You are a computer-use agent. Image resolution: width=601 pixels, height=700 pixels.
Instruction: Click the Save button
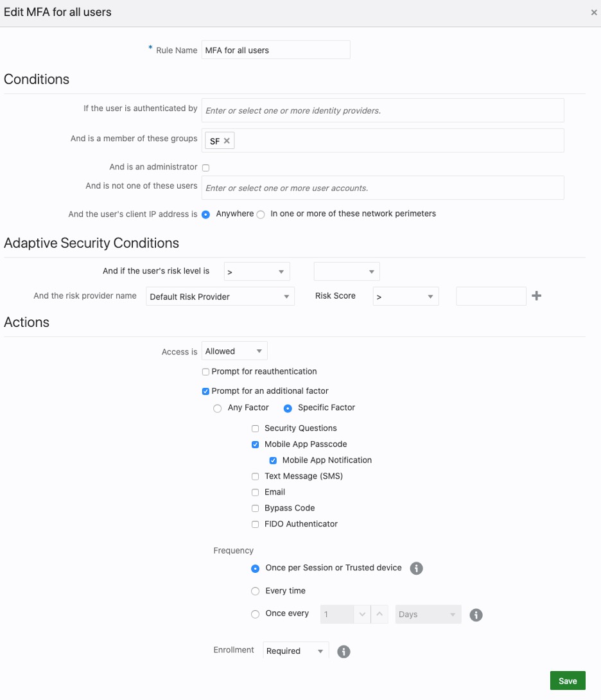pyautogui.click(x=568, y=681)
